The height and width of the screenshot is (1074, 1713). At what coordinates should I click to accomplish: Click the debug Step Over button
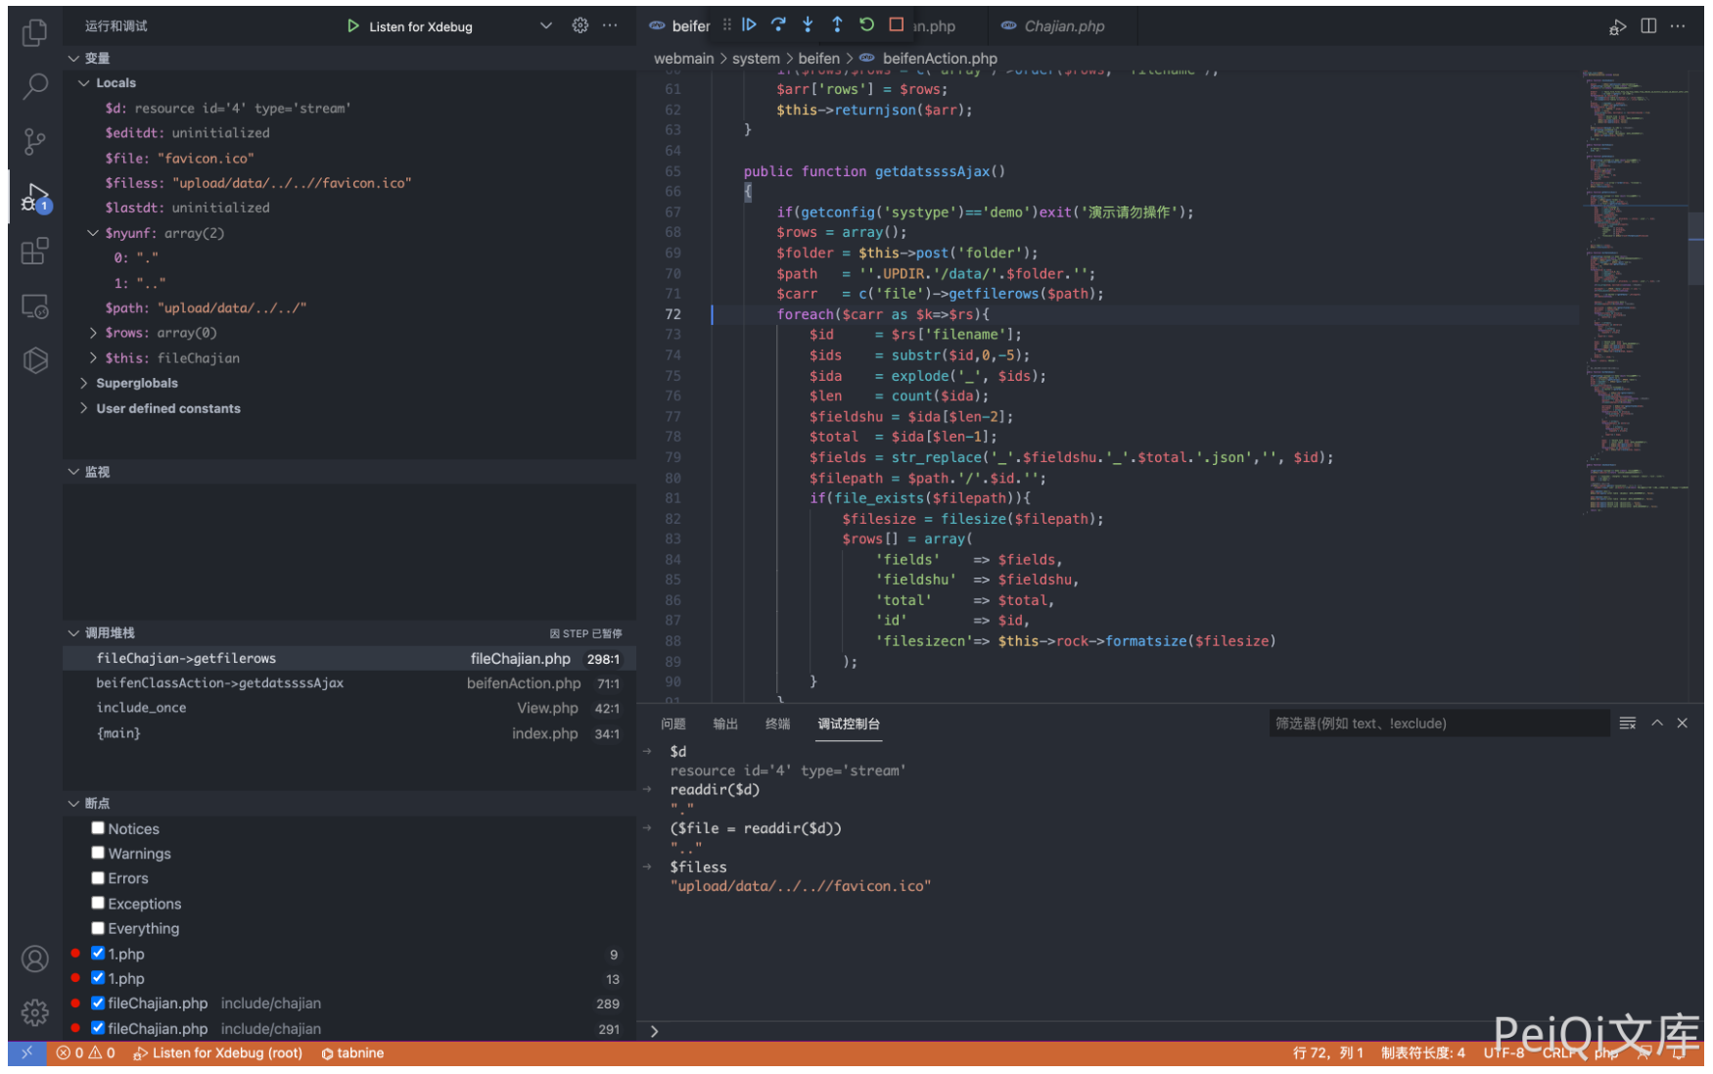(778, 25)
